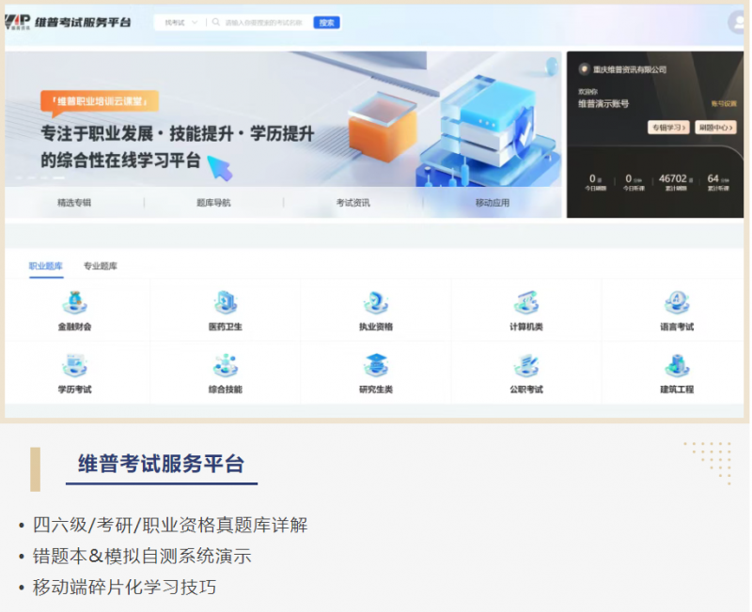
Task: Click the 刷题中心 button
Action: coord(715,128)
